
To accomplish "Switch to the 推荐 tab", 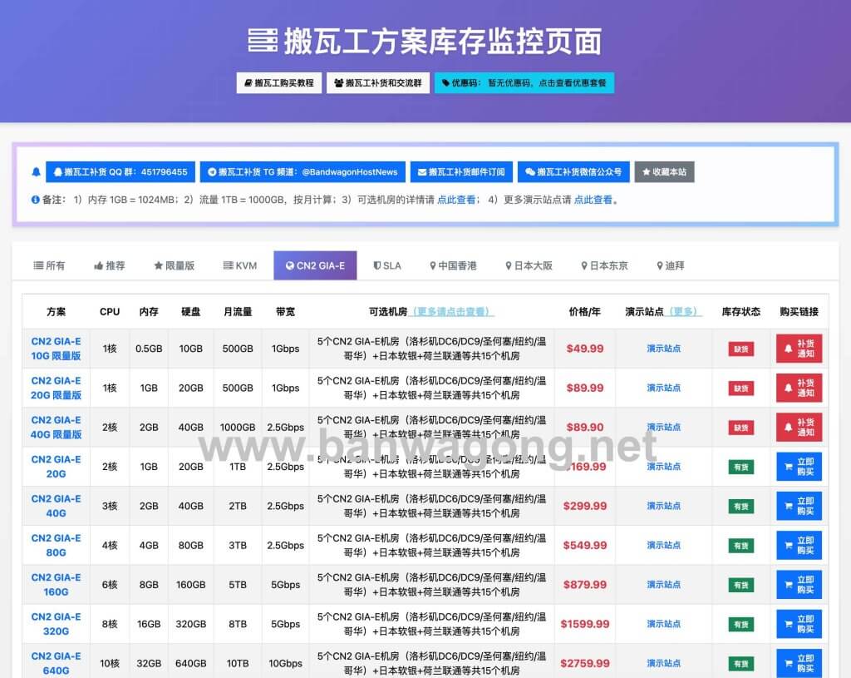I will coord(110,265).
